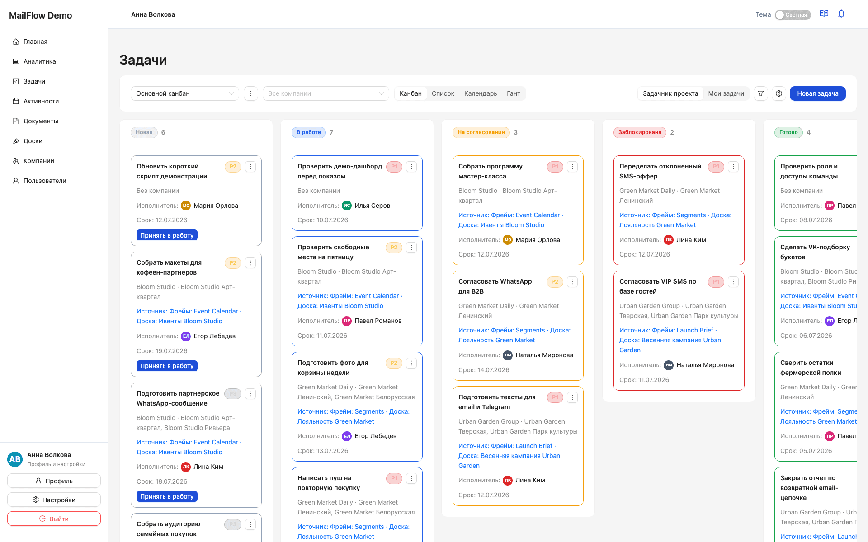
Task: Click the В работе column badge
Action: tap(309, 132)
